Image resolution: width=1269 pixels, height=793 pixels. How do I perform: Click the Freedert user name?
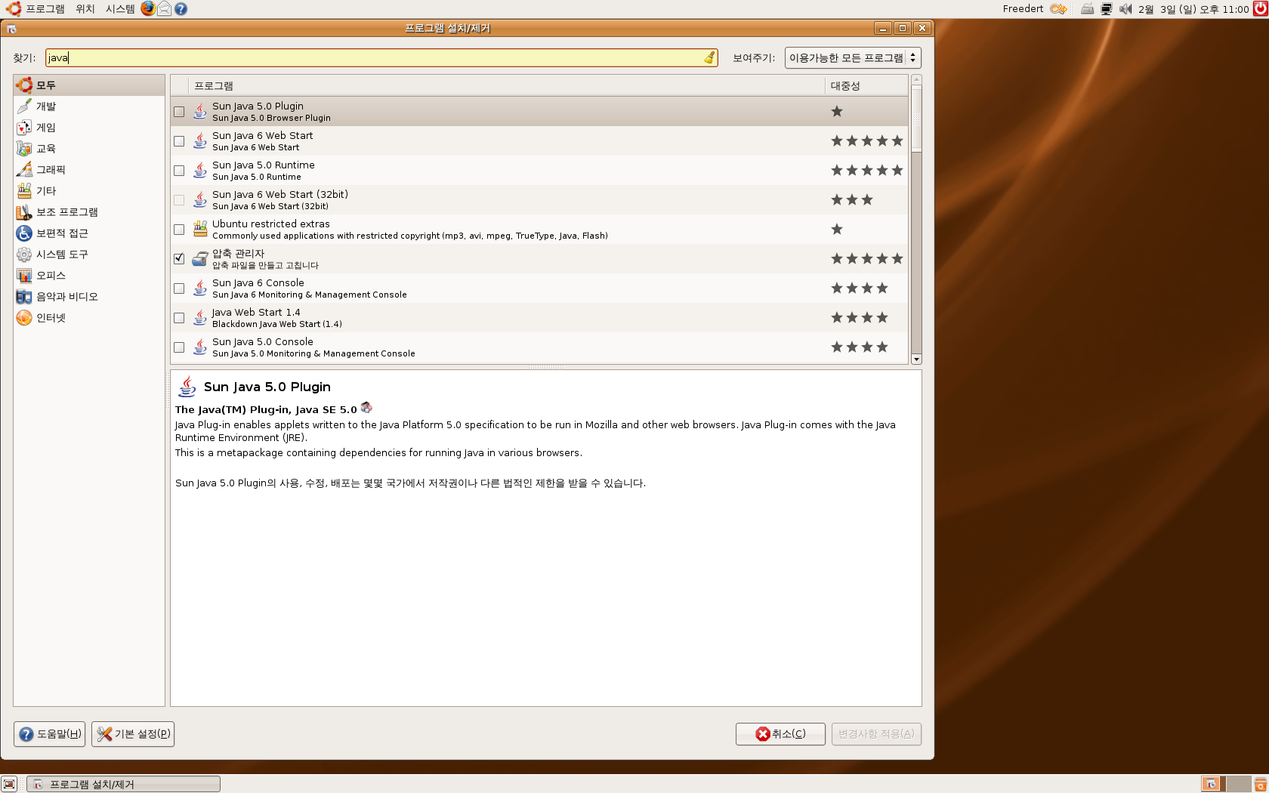1023,9
